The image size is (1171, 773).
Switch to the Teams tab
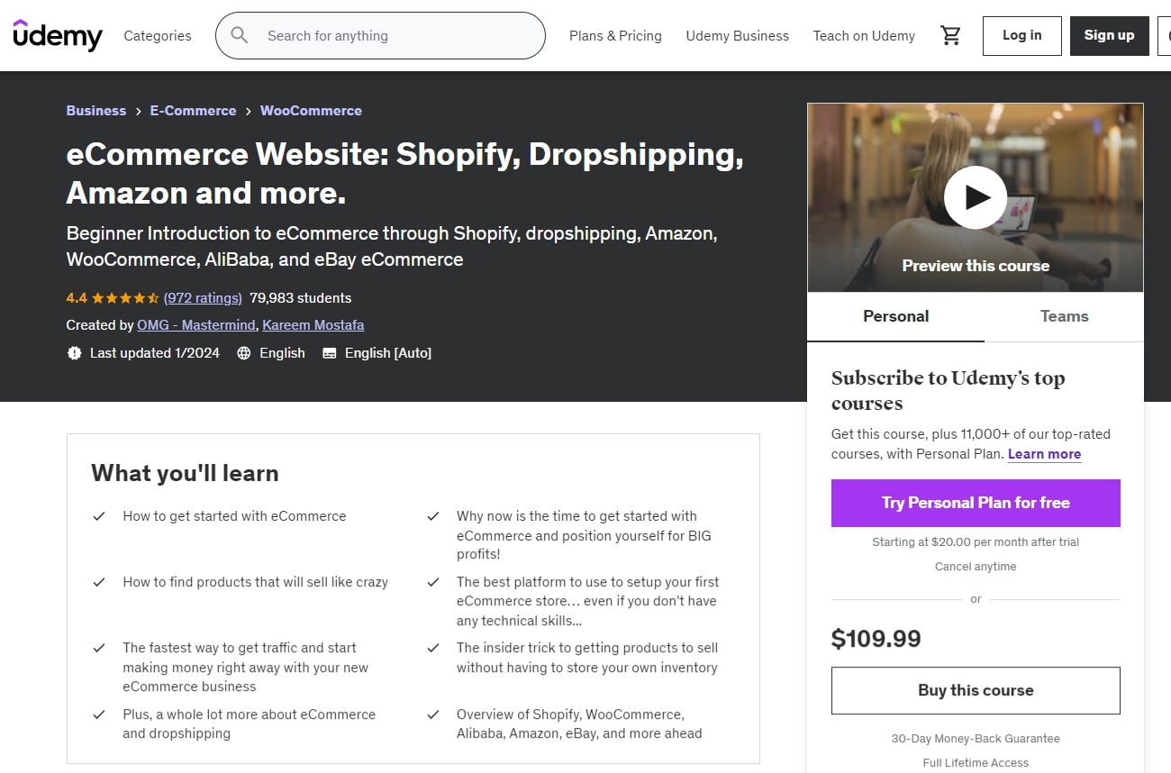click(x=1064, y=316)
